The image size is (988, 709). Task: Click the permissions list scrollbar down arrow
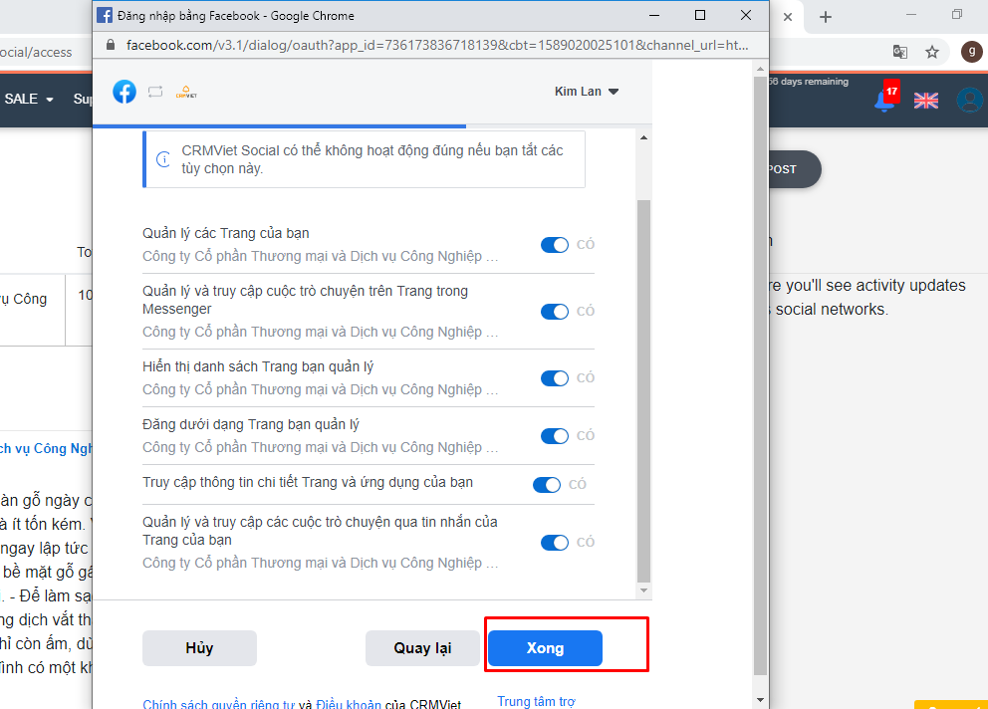(643, 591)
